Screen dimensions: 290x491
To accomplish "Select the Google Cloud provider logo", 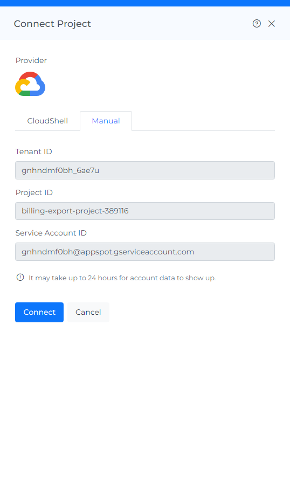I will 30,84.
